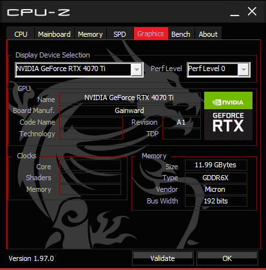Switch to the CPU tab
Image resolution: width=266 pixels, height=270 pixels.
21,34
